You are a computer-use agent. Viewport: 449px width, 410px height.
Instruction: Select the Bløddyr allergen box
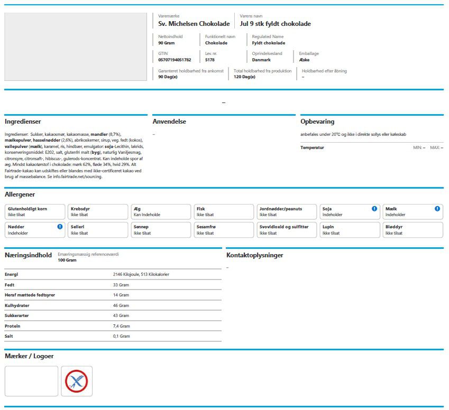413,230
